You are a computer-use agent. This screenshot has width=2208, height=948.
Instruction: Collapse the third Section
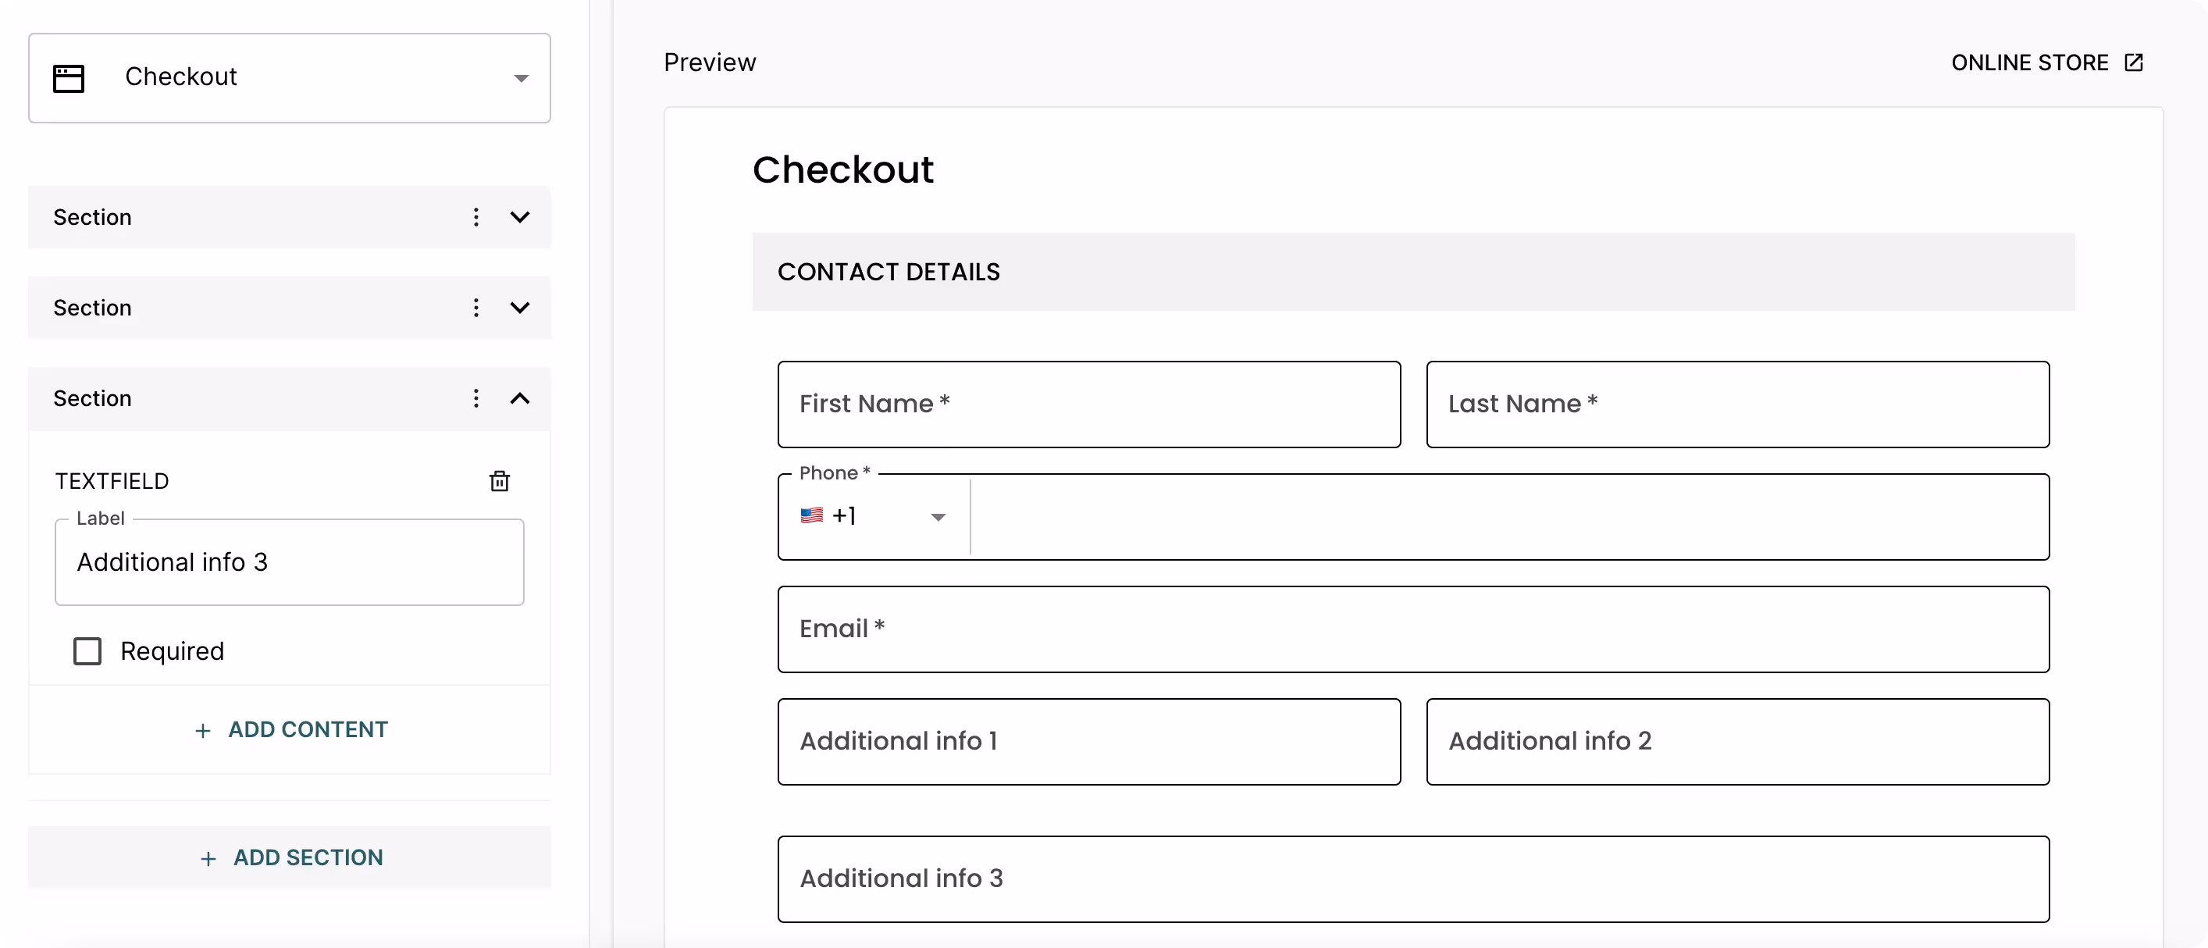(519, 397)
